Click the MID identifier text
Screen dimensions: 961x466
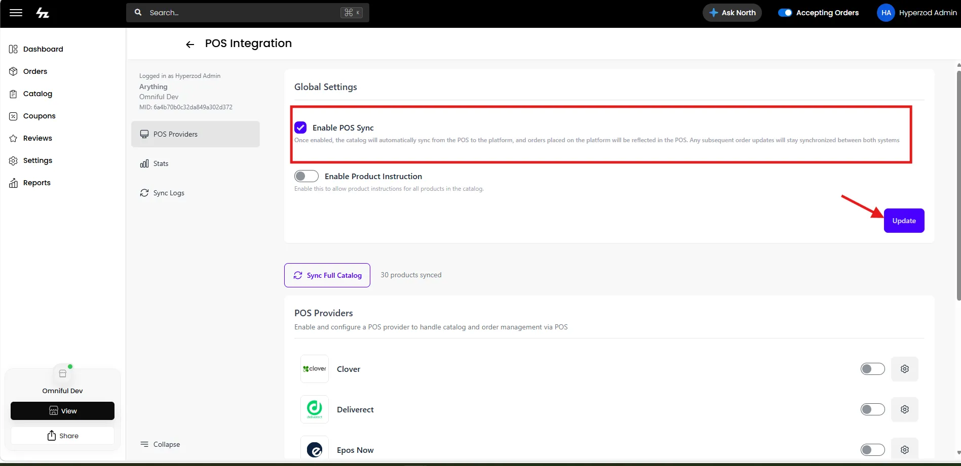click(x=186, y=107)
